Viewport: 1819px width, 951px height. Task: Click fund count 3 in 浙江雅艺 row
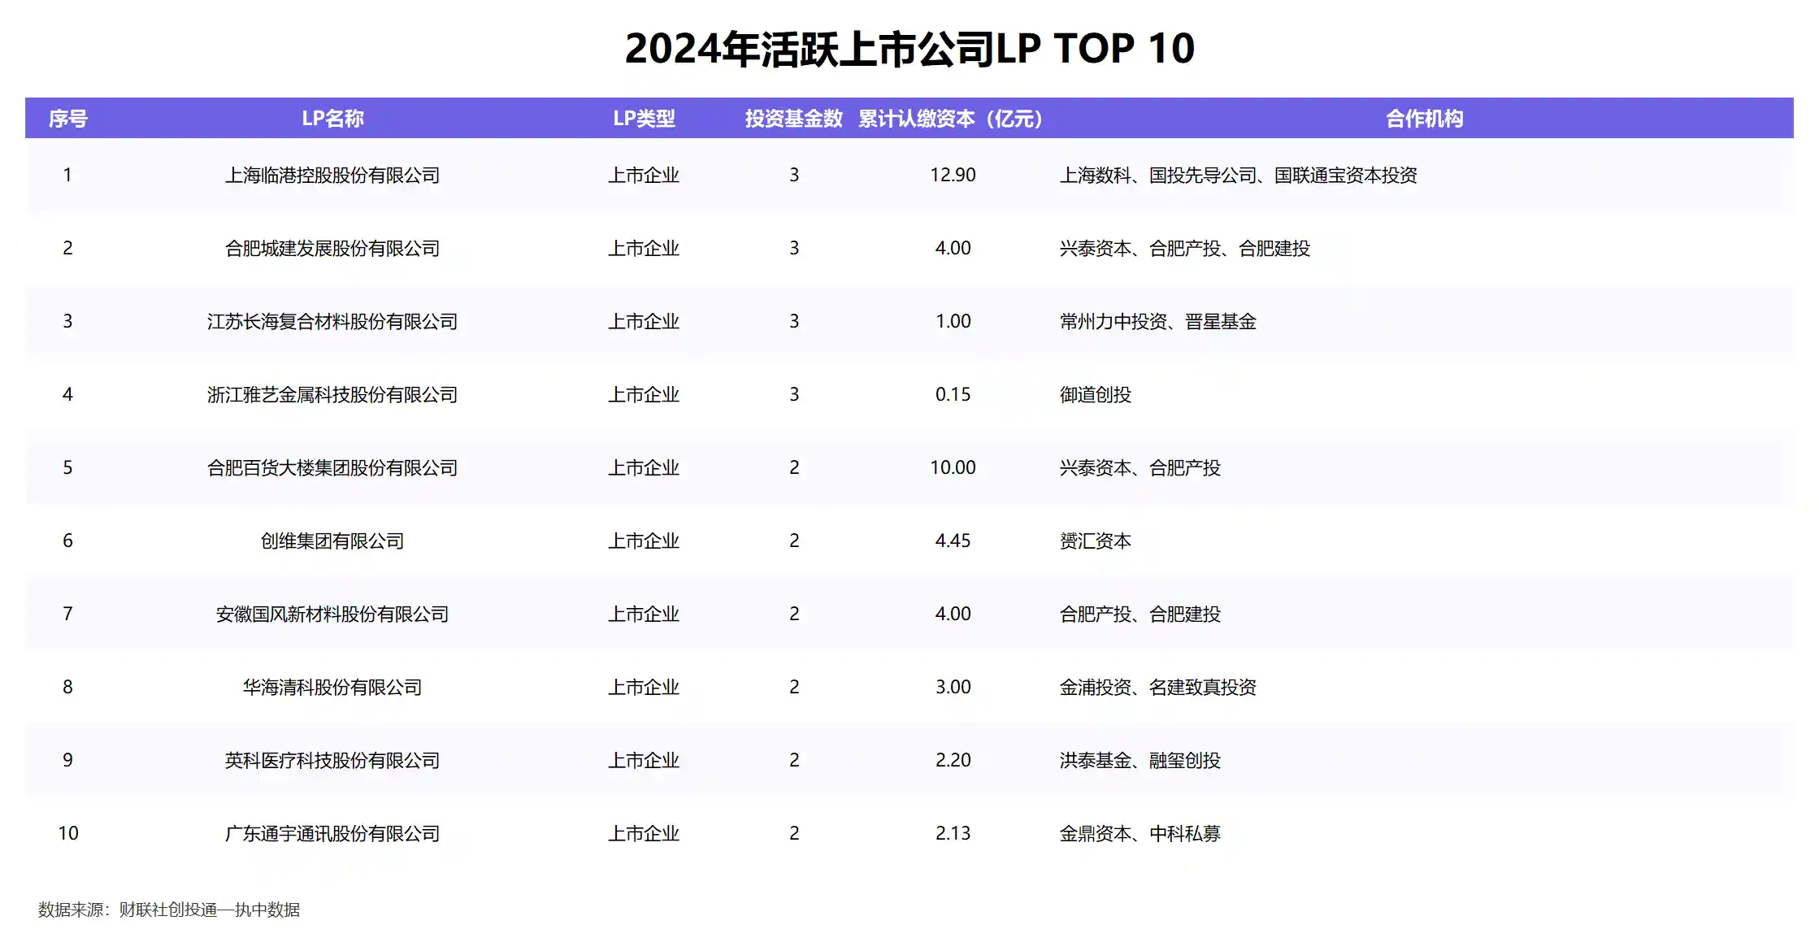click(794, 394)
